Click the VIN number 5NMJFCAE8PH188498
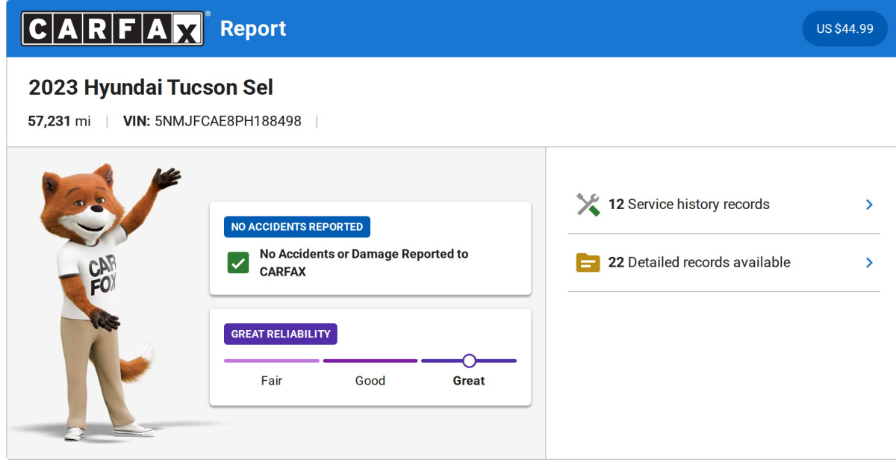The height and width of the screenshot is (460, 896). coord(228,121)
